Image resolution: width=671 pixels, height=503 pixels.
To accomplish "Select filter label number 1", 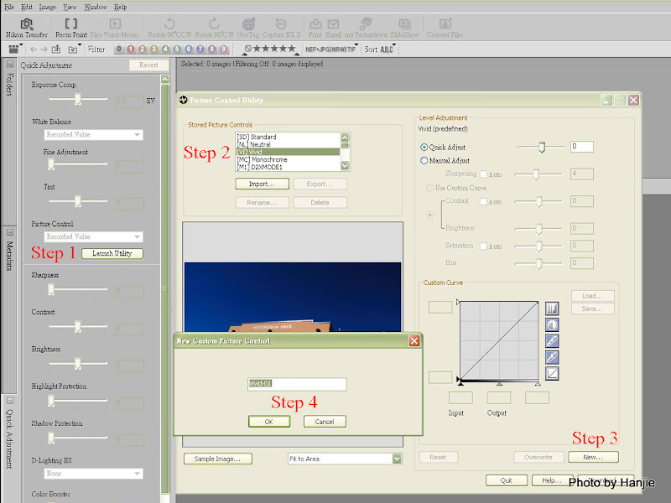I will tap(130, 49).
